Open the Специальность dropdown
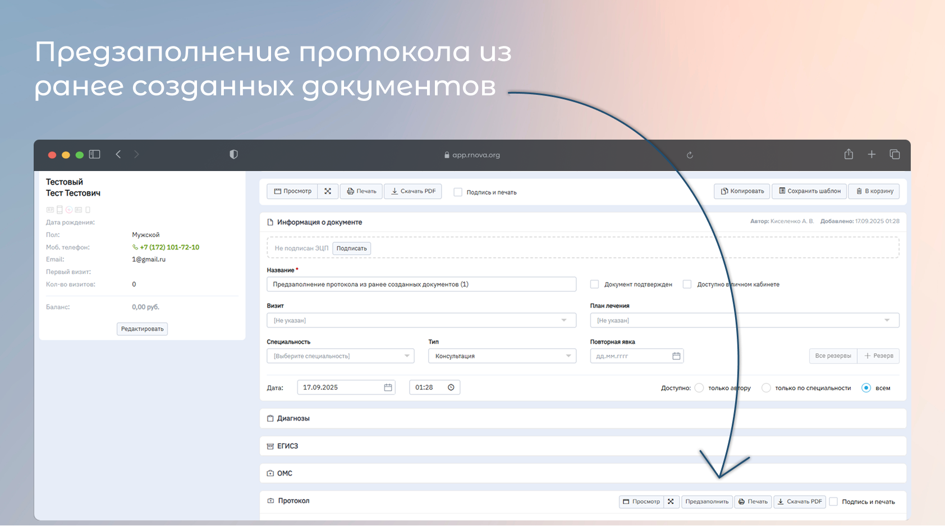Image resolution: width=945 pixels, height=526 pixels. tap(340, 356)
